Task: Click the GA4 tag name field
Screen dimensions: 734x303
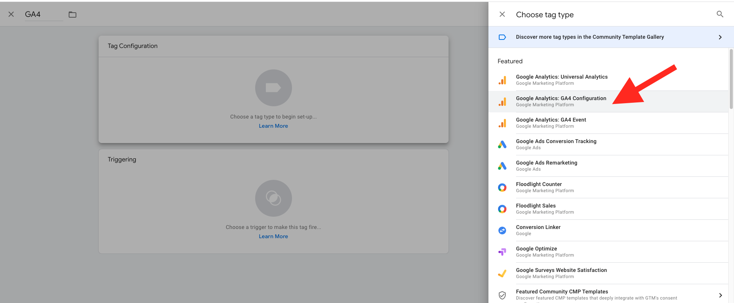Action: (43, 15)
